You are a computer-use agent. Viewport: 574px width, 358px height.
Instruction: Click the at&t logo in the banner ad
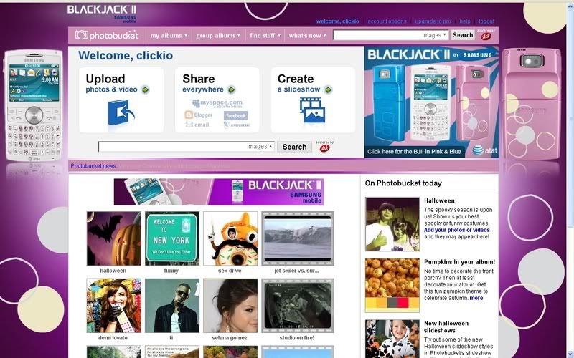[x=485, y=150]
